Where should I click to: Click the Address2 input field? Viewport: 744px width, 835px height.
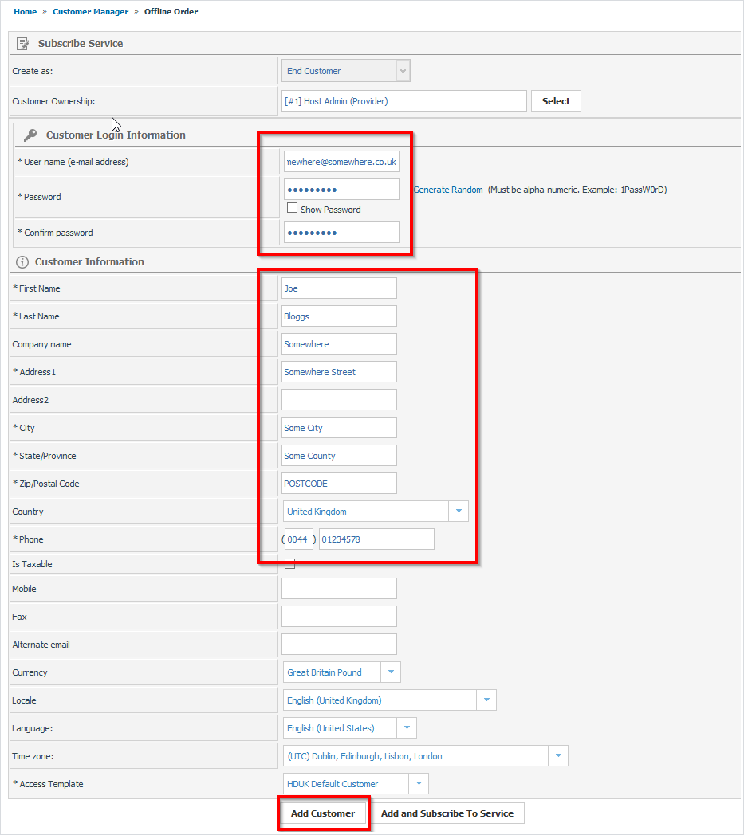point(339,400)
